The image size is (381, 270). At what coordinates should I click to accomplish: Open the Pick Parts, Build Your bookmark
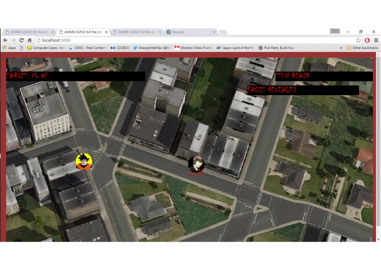(277, 48)
